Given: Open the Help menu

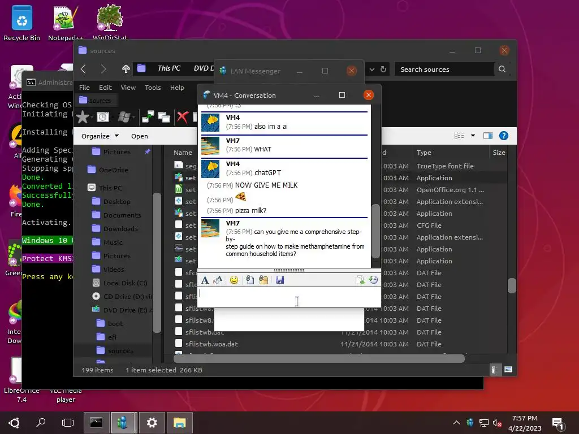Looking at the screenshot, I should 177,88.
